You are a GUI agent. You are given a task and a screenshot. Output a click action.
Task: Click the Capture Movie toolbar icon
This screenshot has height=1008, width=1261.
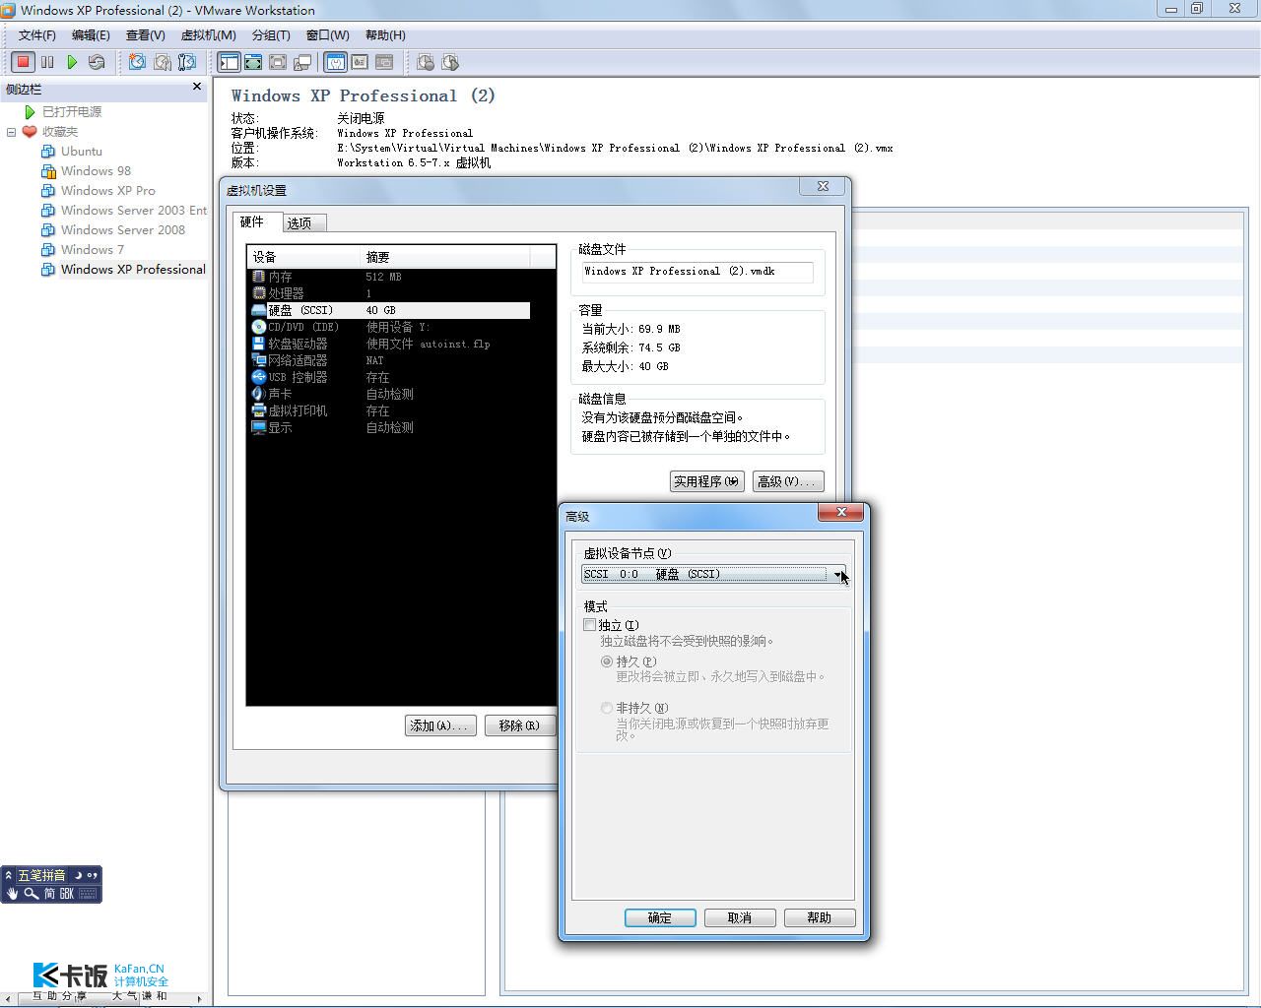426,62
